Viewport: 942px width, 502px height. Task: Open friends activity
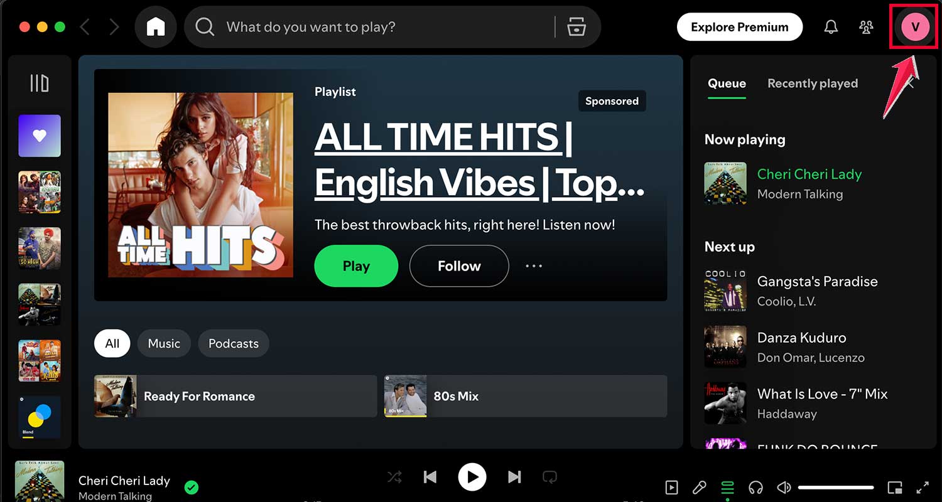click(x=866, y=27)
